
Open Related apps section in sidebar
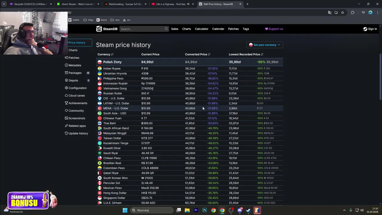tap(76, 126)
